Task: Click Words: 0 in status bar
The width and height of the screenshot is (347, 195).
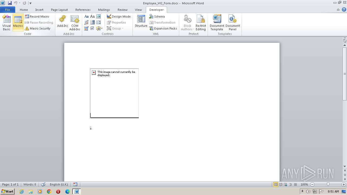Action: point(30,184)
